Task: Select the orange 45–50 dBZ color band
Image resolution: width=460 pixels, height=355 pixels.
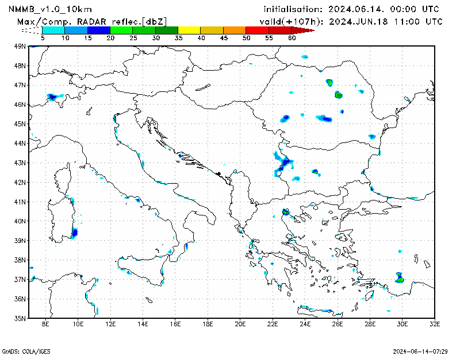Action: coord(235,30)
